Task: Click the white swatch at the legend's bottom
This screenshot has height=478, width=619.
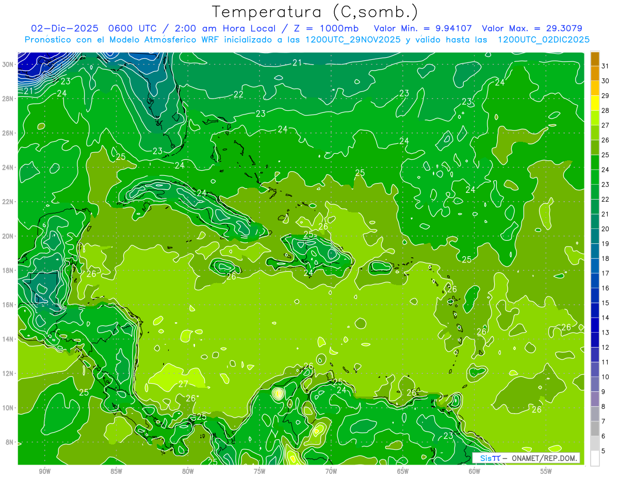Action: (595, 458)
